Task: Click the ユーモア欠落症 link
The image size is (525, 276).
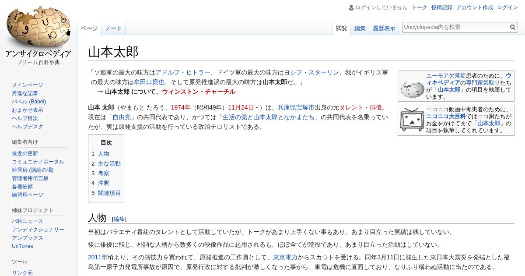Action: point(446,76)
